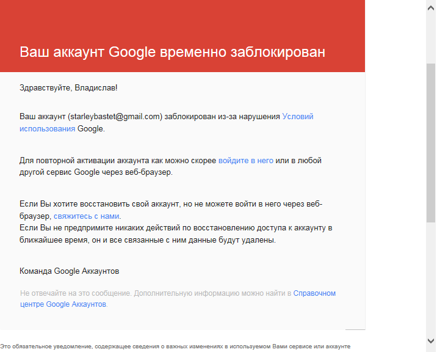Open the 'Условий' terms link

click(298, 116)
